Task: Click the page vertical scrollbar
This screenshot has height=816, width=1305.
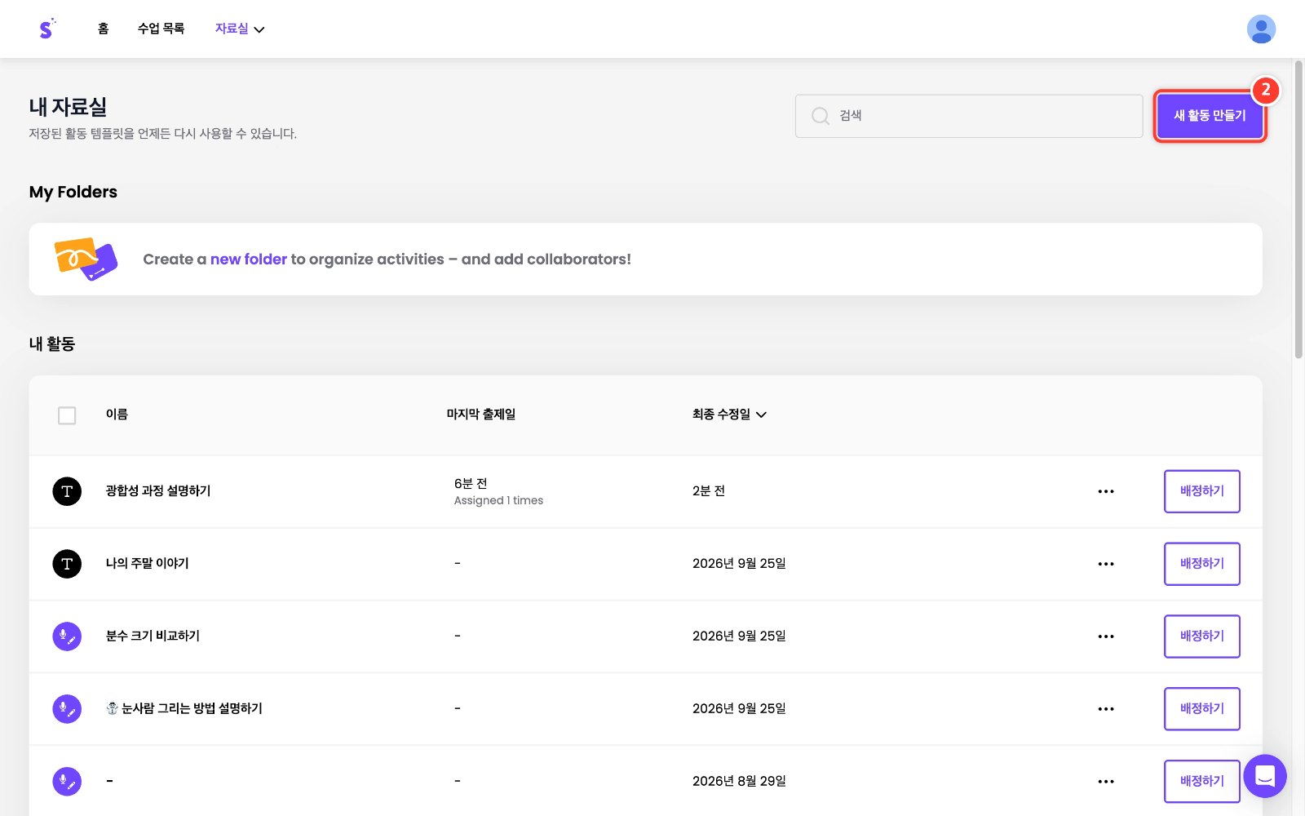Action: [x=1298, y=209]
